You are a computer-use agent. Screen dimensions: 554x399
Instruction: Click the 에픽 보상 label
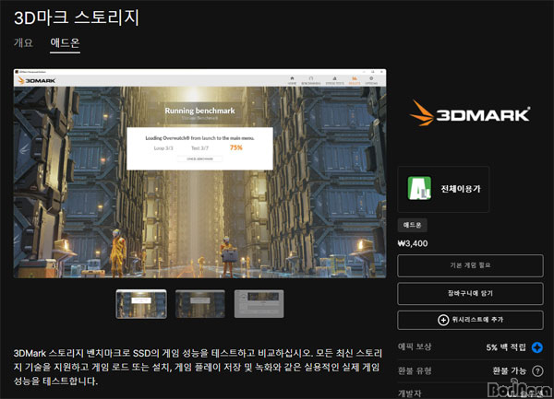(415, 346)
